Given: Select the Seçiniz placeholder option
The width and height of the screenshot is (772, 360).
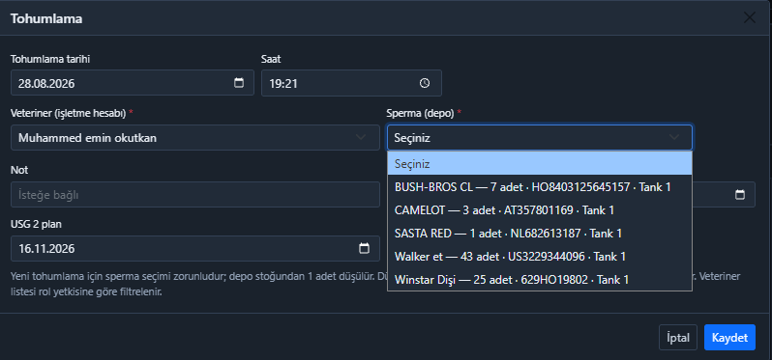Looking at the screenshot, I should [540, 163].
